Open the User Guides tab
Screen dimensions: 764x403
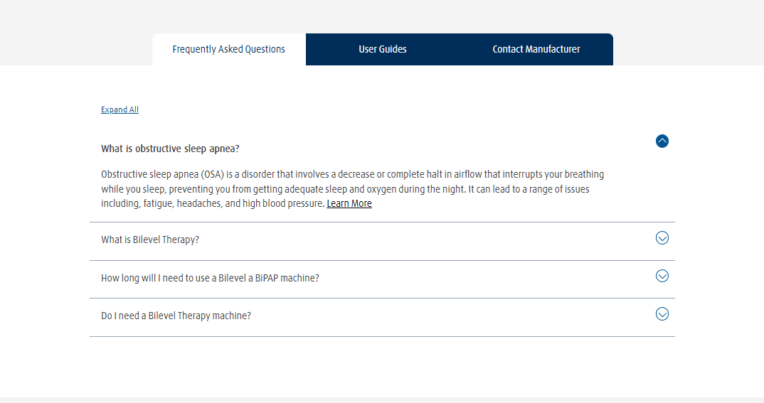[x=383, y=50]
